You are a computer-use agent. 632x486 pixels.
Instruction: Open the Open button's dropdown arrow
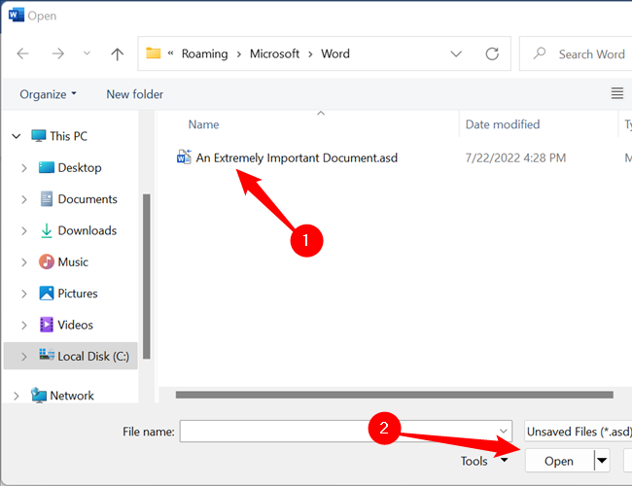602,461
